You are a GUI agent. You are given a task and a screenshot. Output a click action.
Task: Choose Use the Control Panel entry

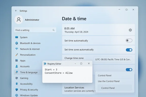click(x=109, y=81)
